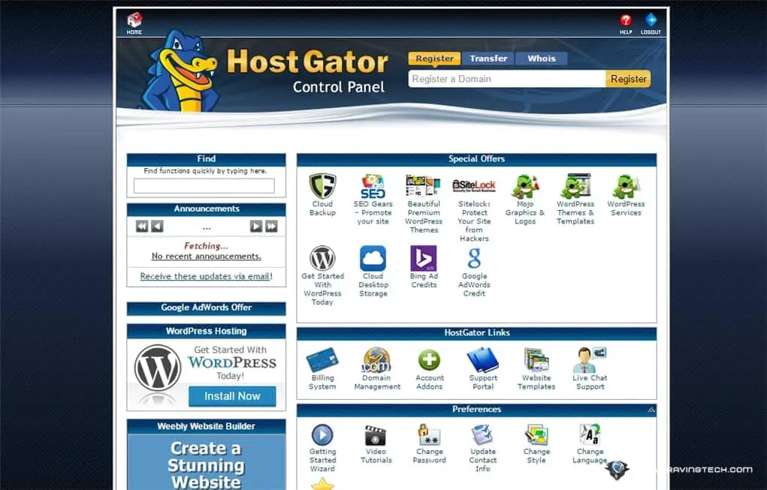Collapse the Preferences panel
This screenshot has width=767, height=490.
click(651, 410)
